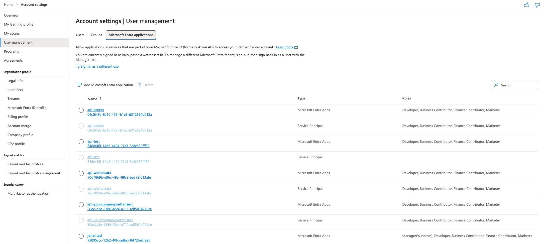The height and width of the screenshot is (244, 544).
Task: Sort by the Name column header
Action: [92, 99]
